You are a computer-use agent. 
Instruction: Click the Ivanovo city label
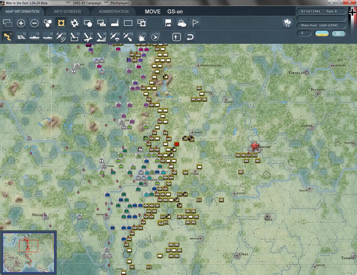point(318,89)
